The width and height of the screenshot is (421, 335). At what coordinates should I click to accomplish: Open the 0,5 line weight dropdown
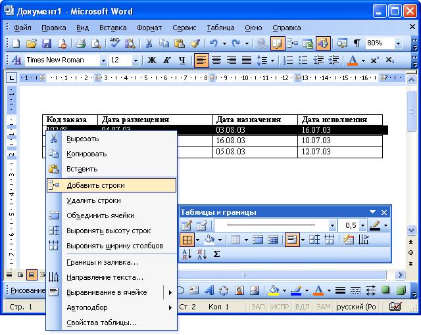362,226
